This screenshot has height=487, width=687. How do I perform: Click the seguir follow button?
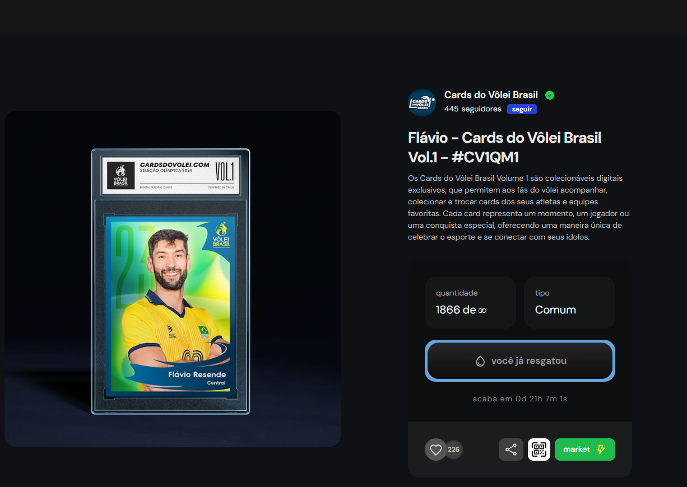click(522, 109)
